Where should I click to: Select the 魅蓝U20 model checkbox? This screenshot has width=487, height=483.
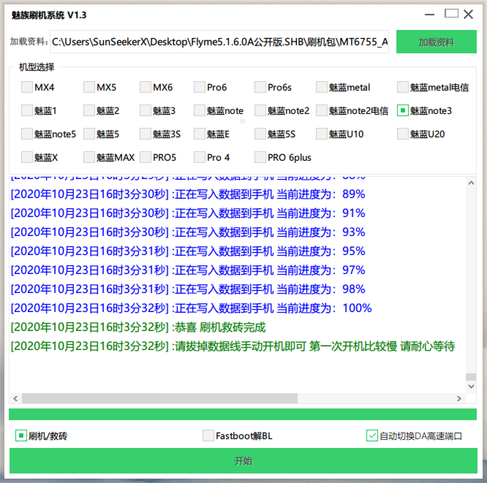403,134
